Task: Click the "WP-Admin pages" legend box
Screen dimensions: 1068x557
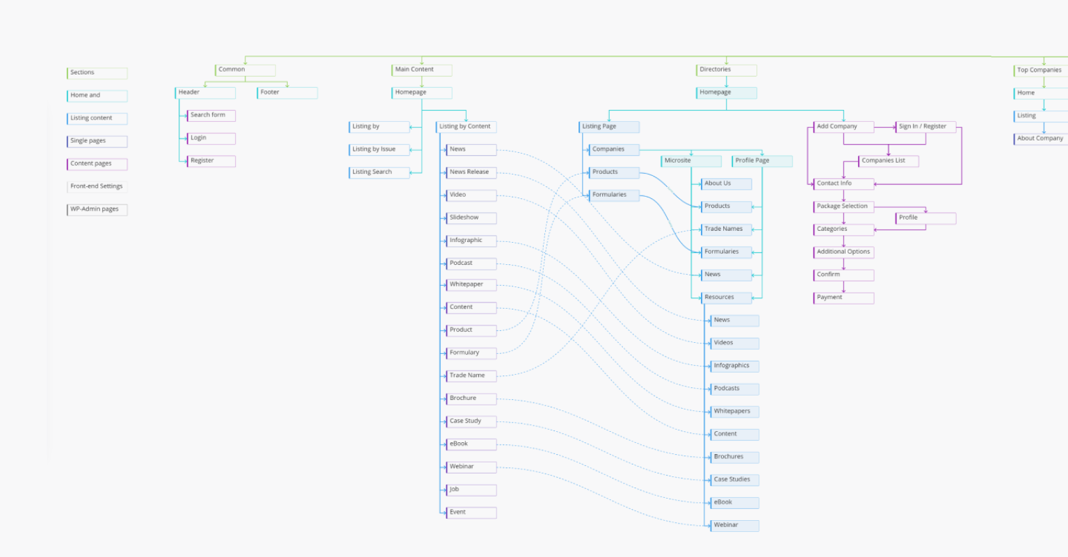Action: [x=97, y=209]
